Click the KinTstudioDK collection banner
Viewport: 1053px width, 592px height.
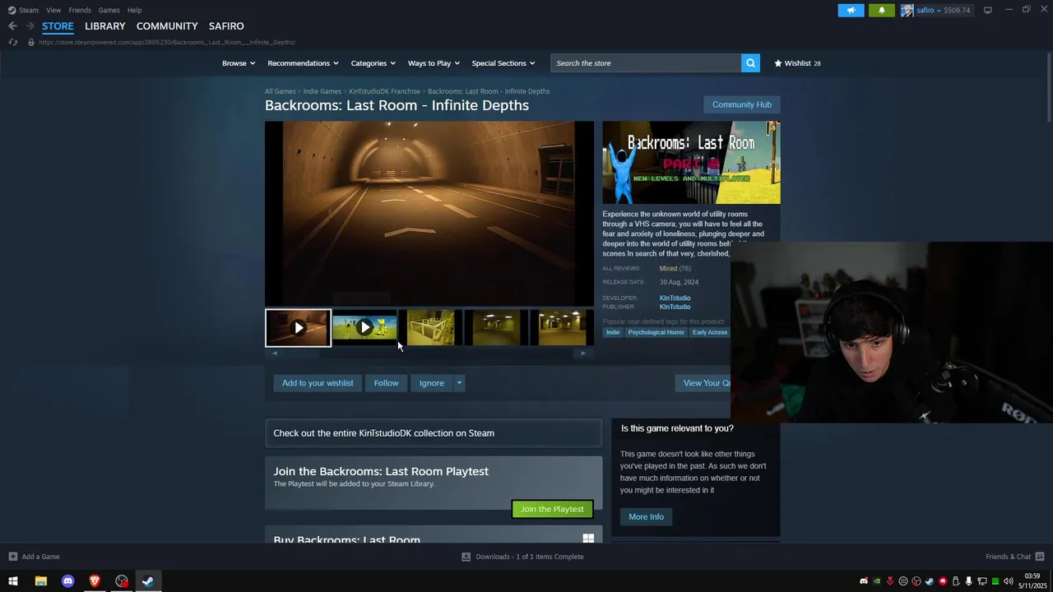(x=434, y=433)
